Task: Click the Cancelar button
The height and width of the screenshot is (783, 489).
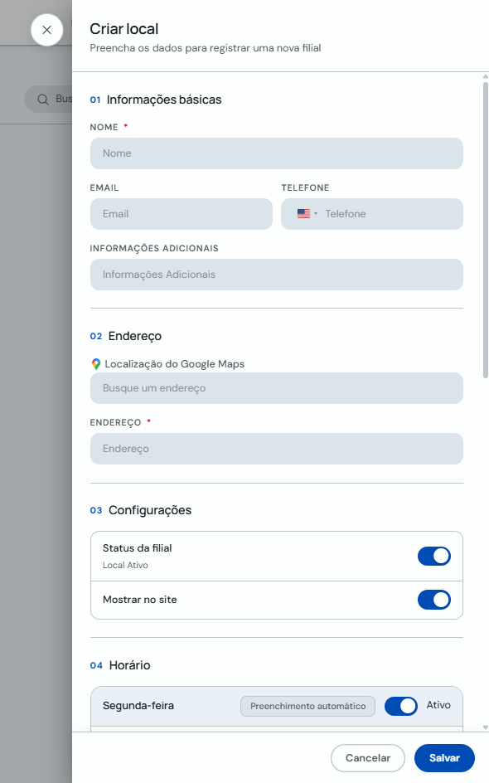Action: click(x=368, y=758)
